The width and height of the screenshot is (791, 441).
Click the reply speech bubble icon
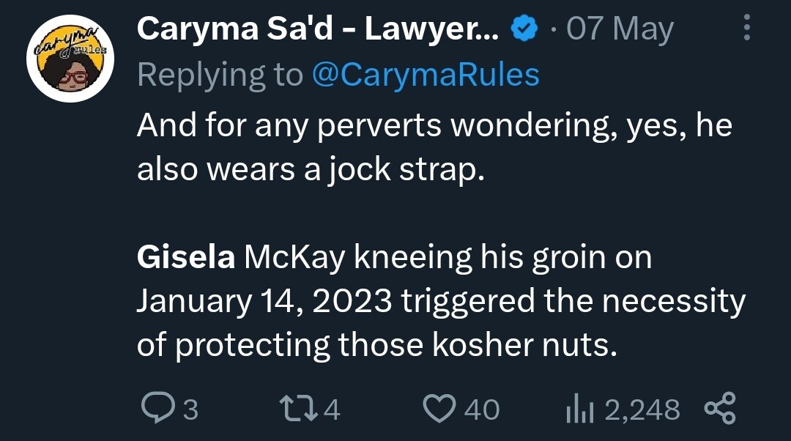pos(155,409)
